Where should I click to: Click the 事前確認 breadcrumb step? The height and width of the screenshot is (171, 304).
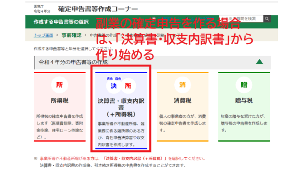point(72,35)
